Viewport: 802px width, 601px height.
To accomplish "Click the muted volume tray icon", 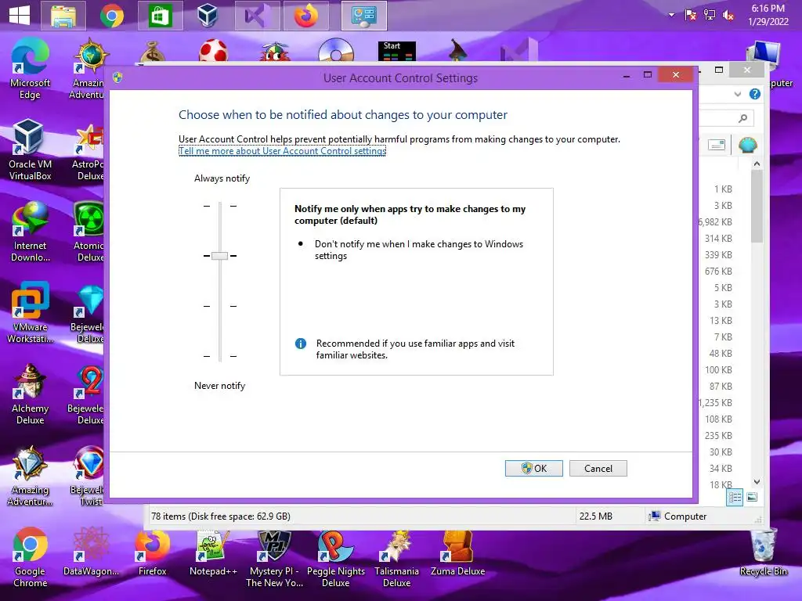I will pos(728,16).
